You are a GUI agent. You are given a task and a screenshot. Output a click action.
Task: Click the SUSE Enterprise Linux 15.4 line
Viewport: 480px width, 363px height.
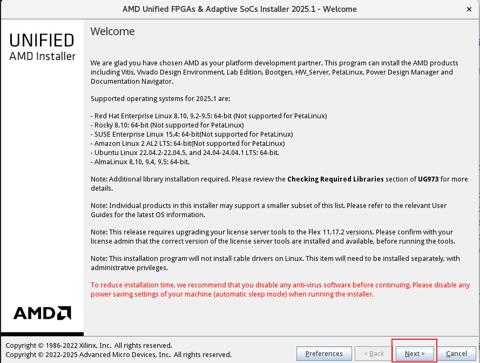pyautogui.click(x=192, y=134)
